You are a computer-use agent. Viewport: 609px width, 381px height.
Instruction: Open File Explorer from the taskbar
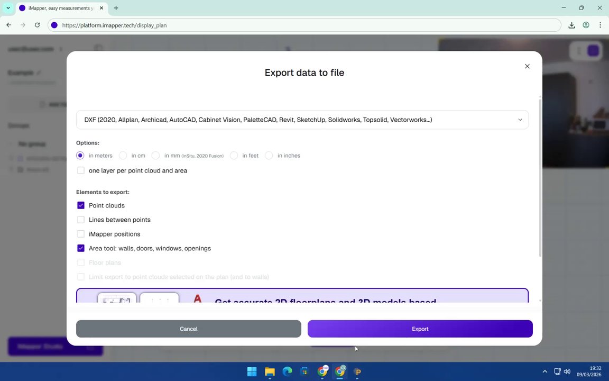270,371
